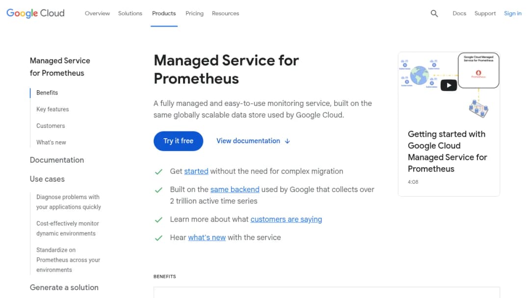Click the BENEFITS section label
Image resolution: width=530 pixels, height=298 pixels.
point(164,276)
